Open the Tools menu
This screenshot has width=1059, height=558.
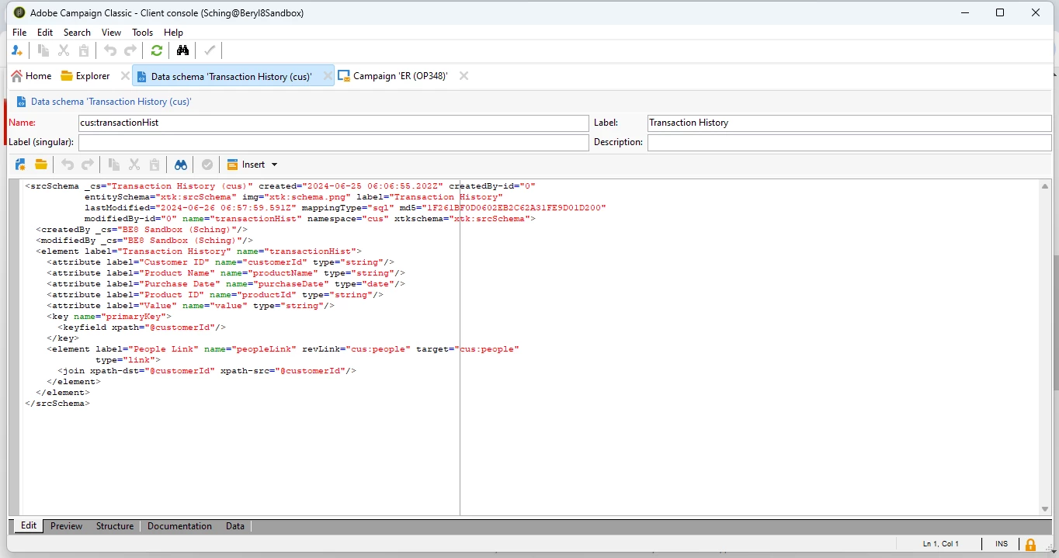pos(143,33)
